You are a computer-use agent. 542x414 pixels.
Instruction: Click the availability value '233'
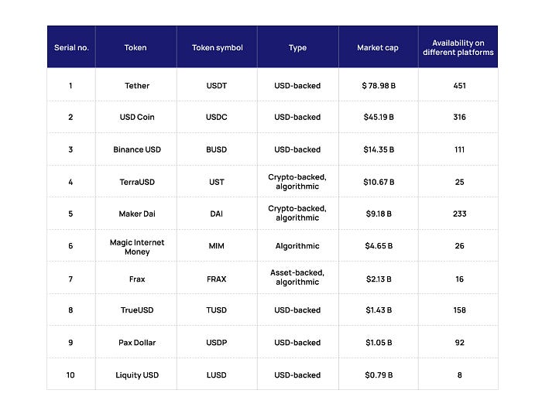click(x=459, y=214)
